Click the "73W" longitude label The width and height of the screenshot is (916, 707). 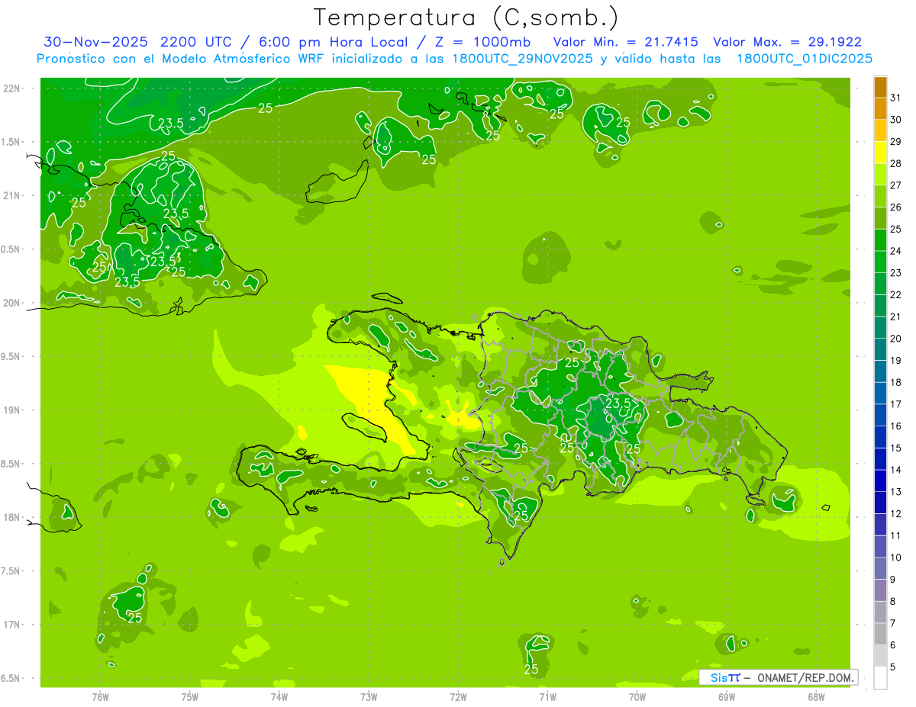click(x=369, y=697)
